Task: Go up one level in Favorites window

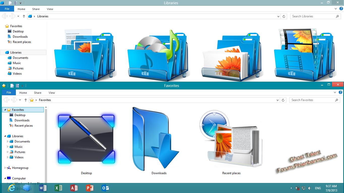Action: [26, 100]
